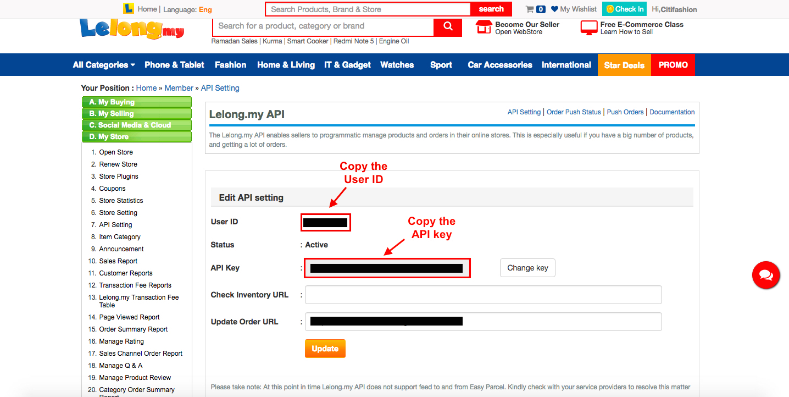Expand the B. My Selling section

click(136, 114)
